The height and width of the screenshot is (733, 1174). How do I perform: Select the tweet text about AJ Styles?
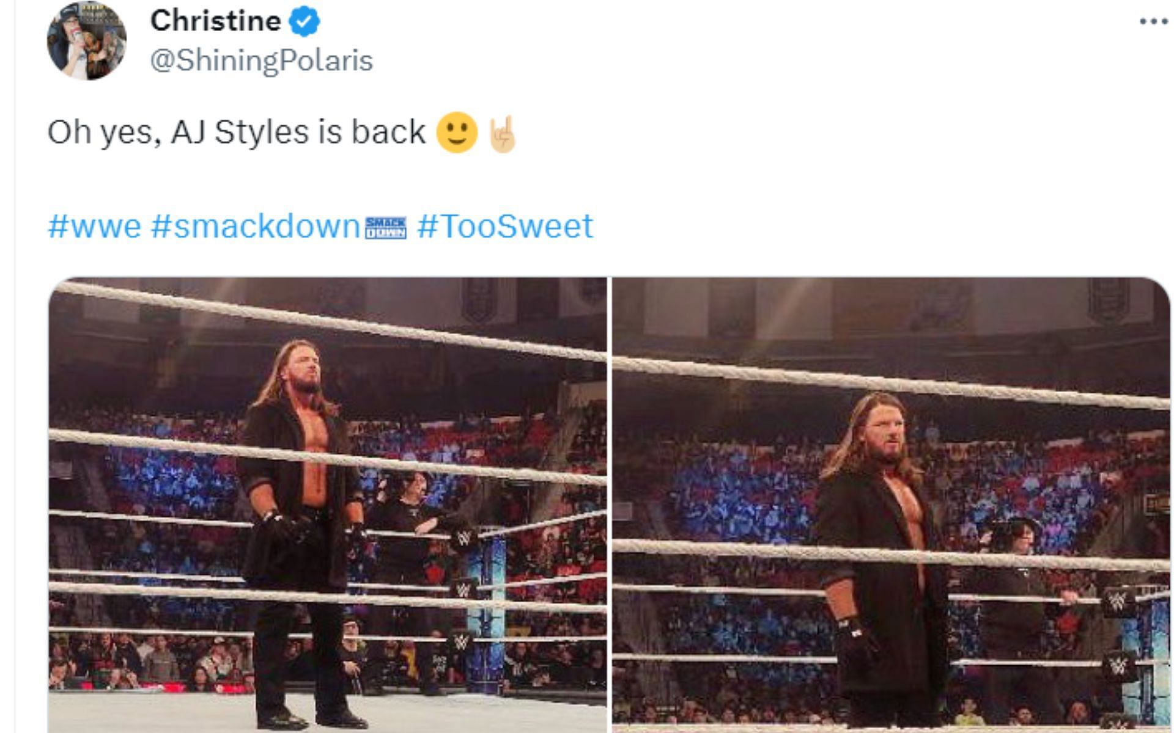tap(236, 132)
